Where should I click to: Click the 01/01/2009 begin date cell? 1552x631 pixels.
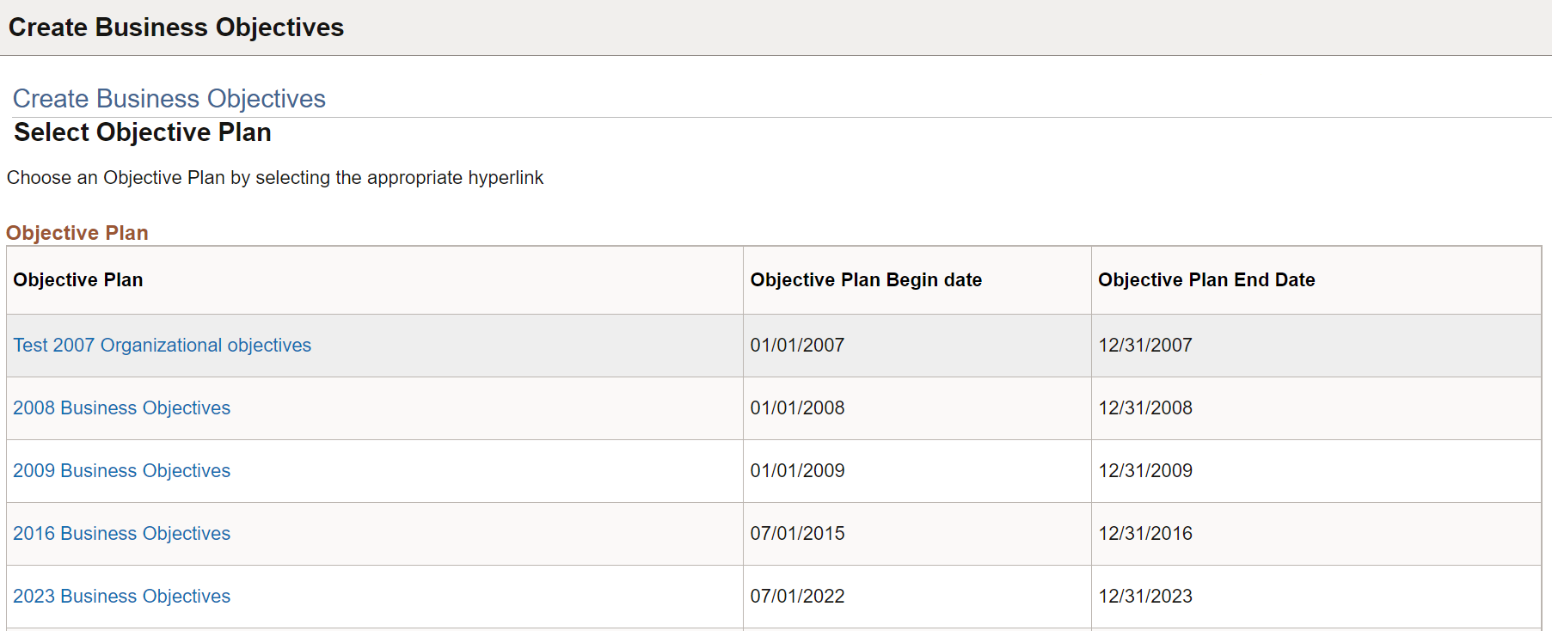coord(797,471)
